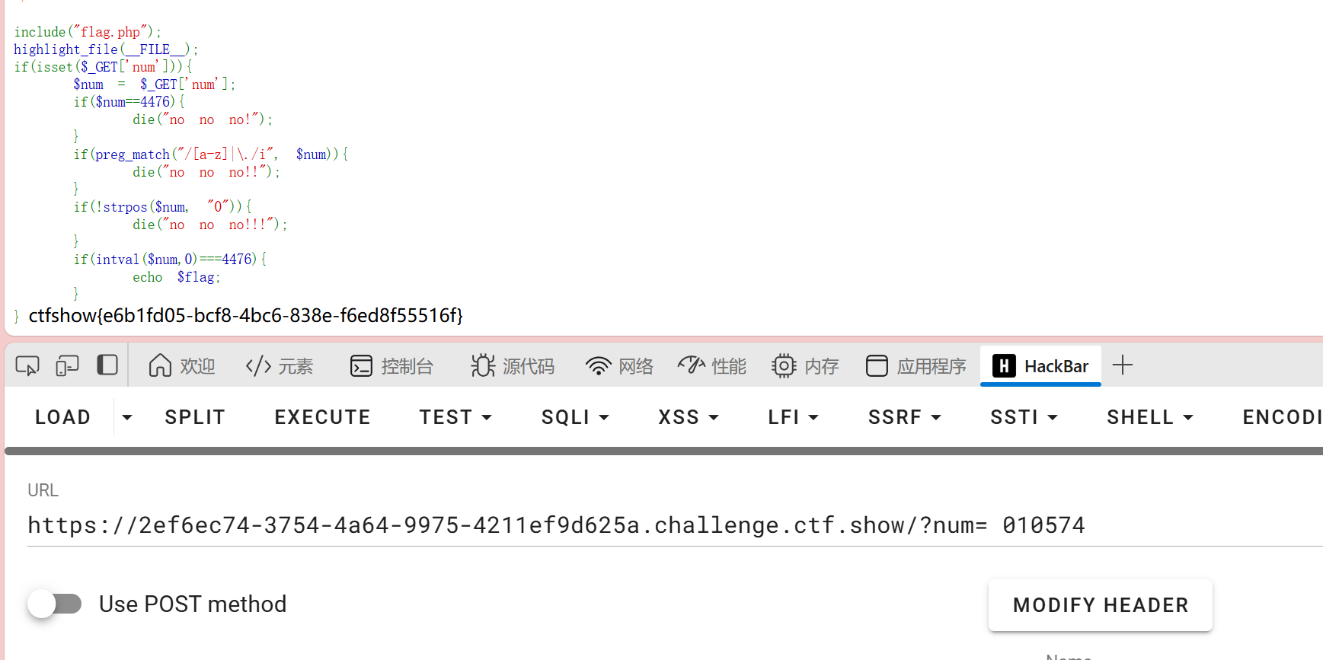1323x660 pixels.
Task: Enable the Use POST method switch
Action: click(55, 604)
